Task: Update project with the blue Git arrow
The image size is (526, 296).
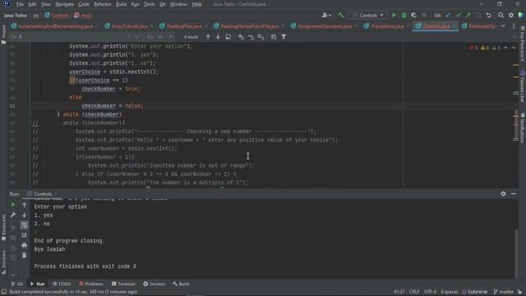Action: click(449, 16)
